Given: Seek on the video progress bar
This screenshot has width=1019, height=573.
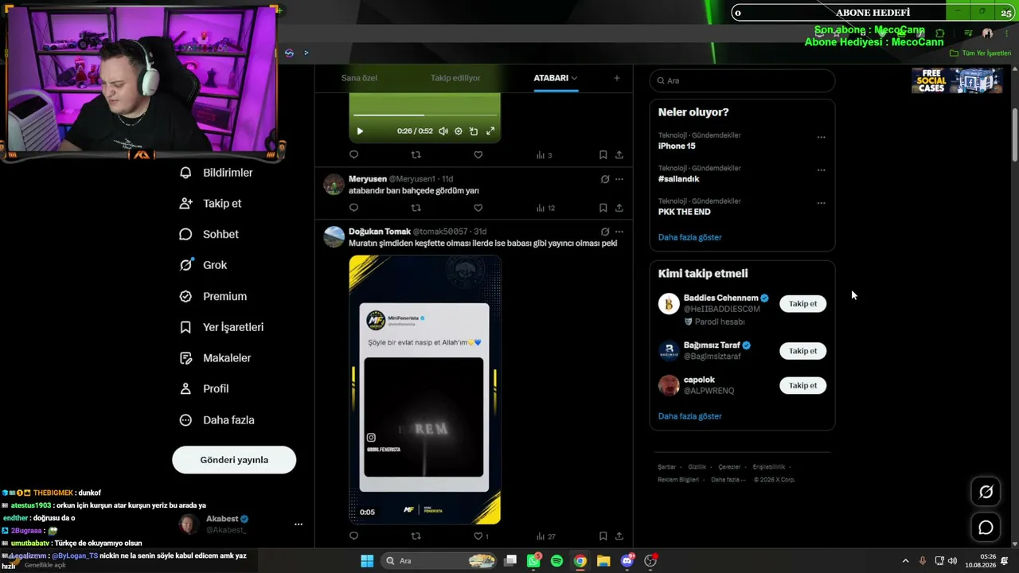Looking at the screenshot, I should tap(425, 115).
